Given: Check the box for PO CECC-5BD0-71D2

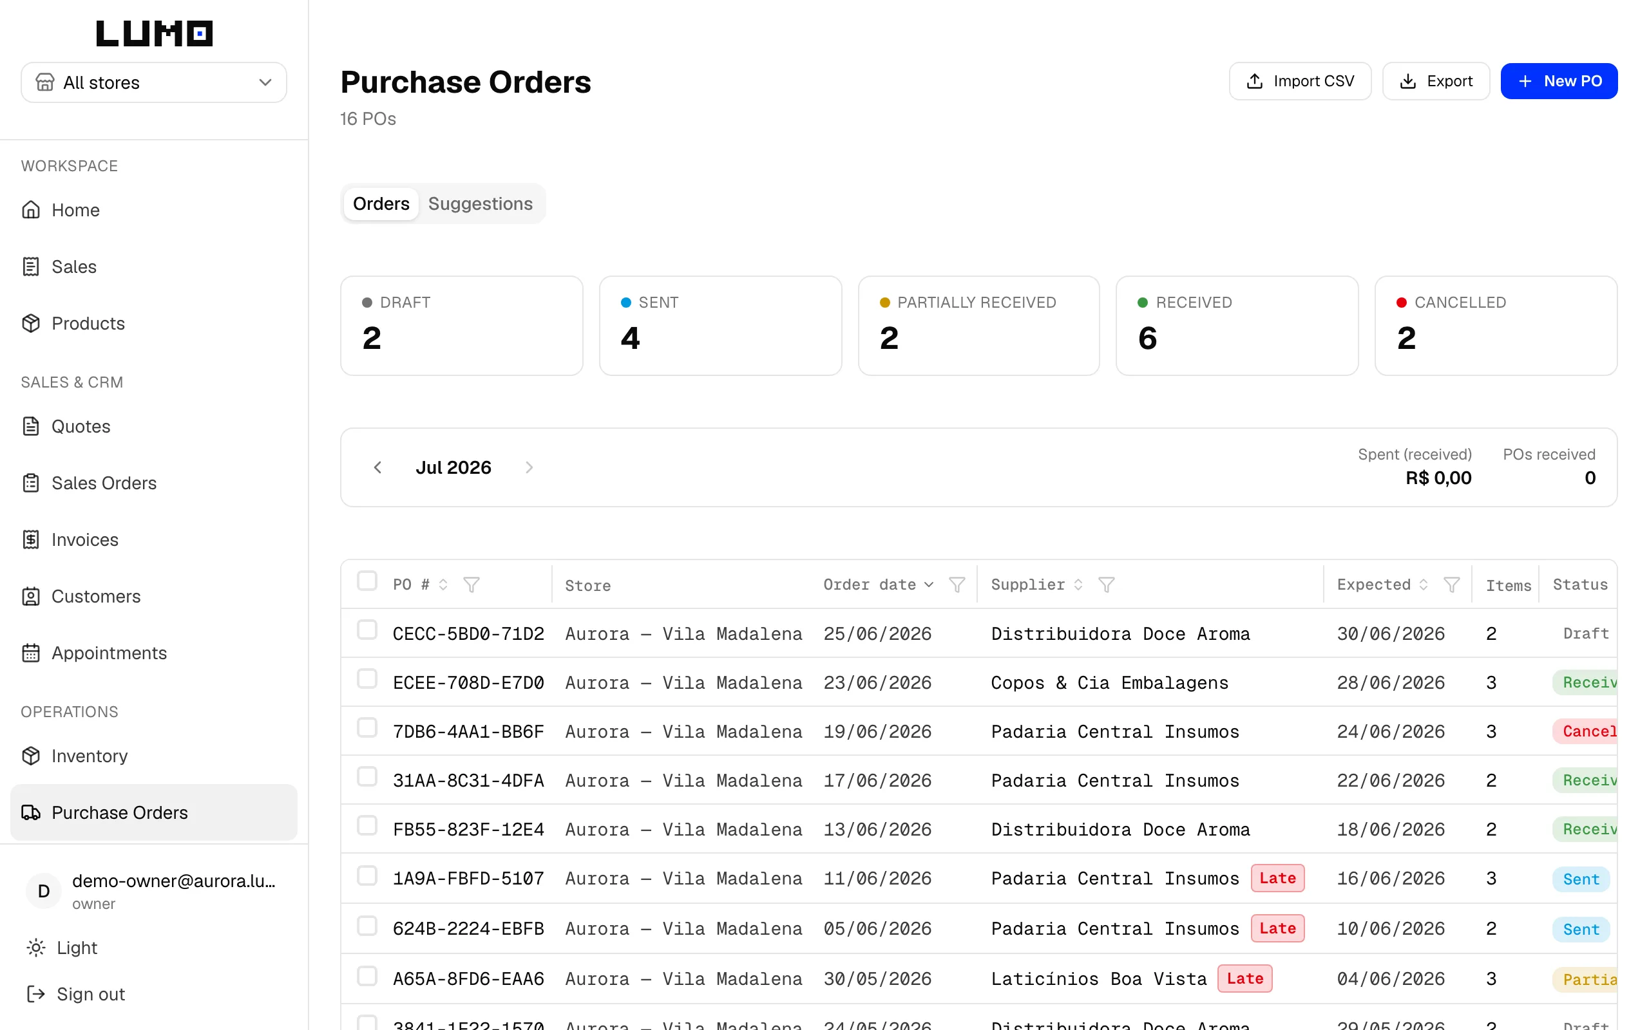Looking at the screenshot, I should pyautogui.click(x=367, y=630).
